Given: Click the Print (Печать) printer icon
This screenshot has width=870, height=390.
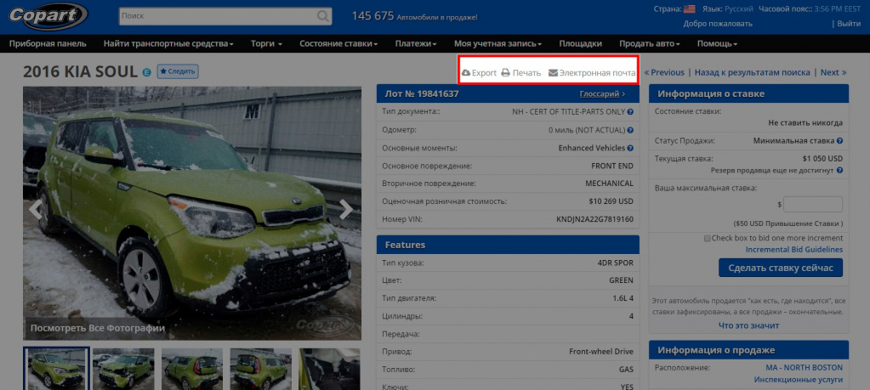Looking at the screenshot, I should pyautogui.click(x=505, y=72).
